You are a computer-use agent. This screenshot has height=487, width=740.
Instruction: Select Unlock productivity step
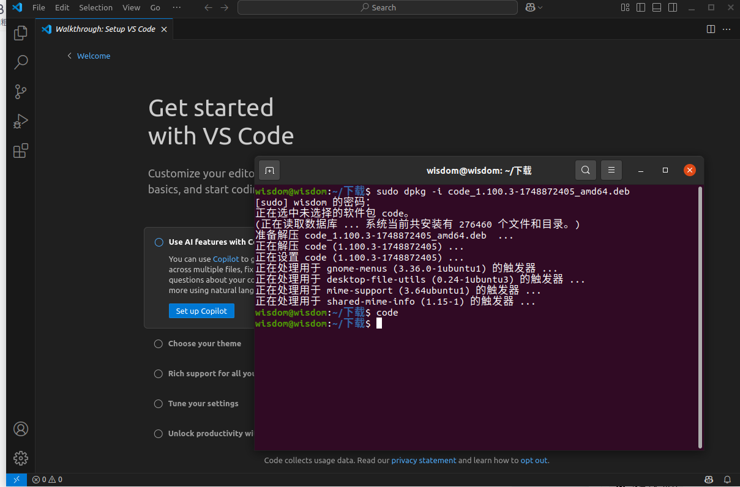(x=204, y=434)
